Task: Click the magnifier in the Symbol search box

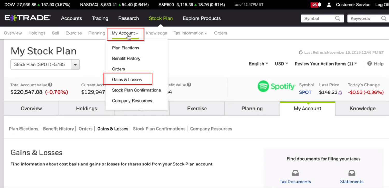Action: [337, 18]
